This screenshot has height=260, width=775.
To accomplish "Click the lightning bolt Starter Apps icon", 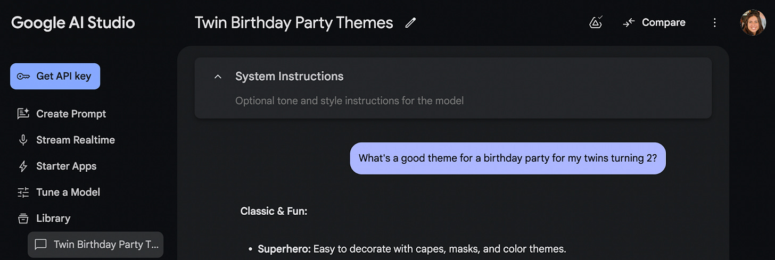I will coord(23,166).
